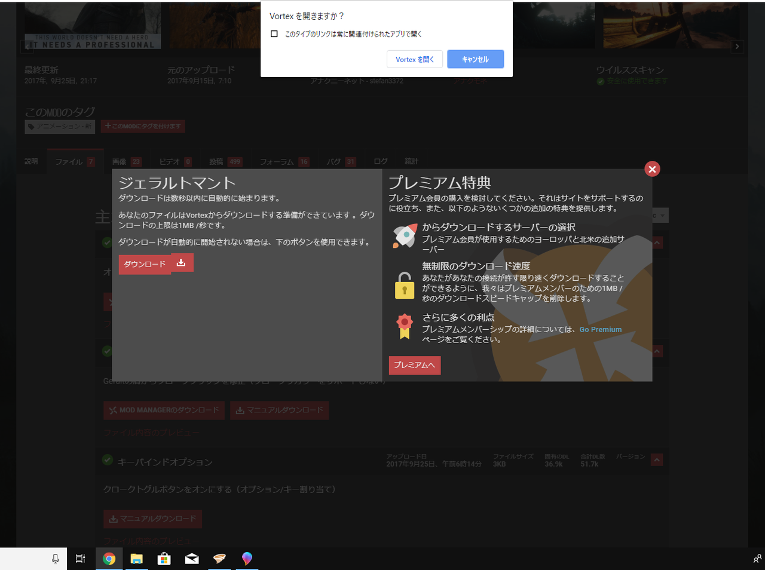Screen dimensions: 765x570
Task: Go back in carousel with left arrow
Action: click(27, 46)
